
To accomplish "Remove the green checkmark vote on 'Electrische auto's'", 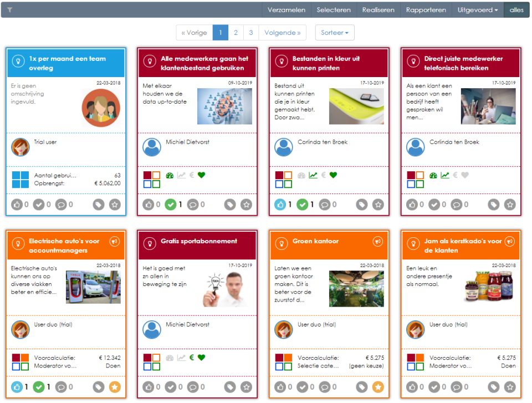I will tap(39, 387).
